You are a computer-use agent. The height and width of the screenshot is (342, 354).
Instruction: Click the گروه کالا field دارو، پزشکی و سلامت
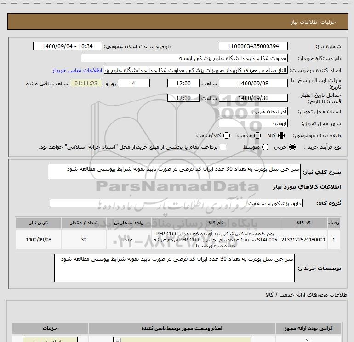(176, 203)
